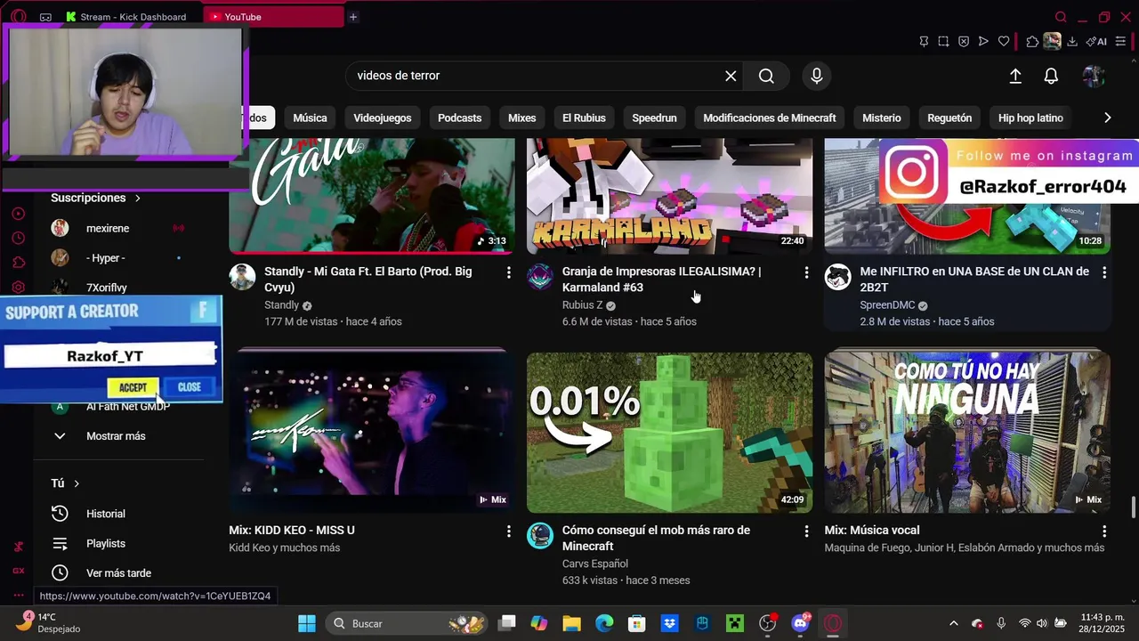Expand the Suscripciones section
1139x641 pixels.
point(96,198)
